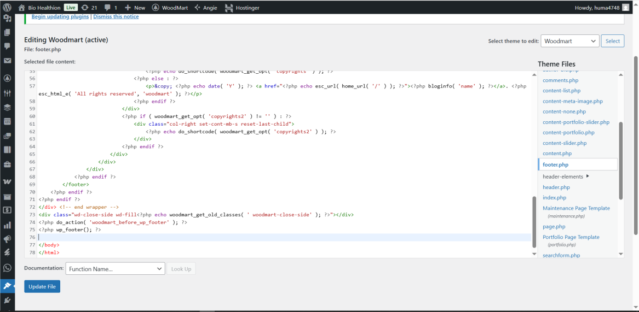Open comments.php theme file
639x312 pixels.
tap(560, 80)
